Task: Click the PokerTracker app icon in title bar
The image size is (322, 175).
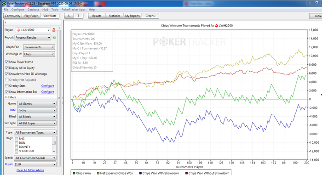Action: click(x=4, y=4)
